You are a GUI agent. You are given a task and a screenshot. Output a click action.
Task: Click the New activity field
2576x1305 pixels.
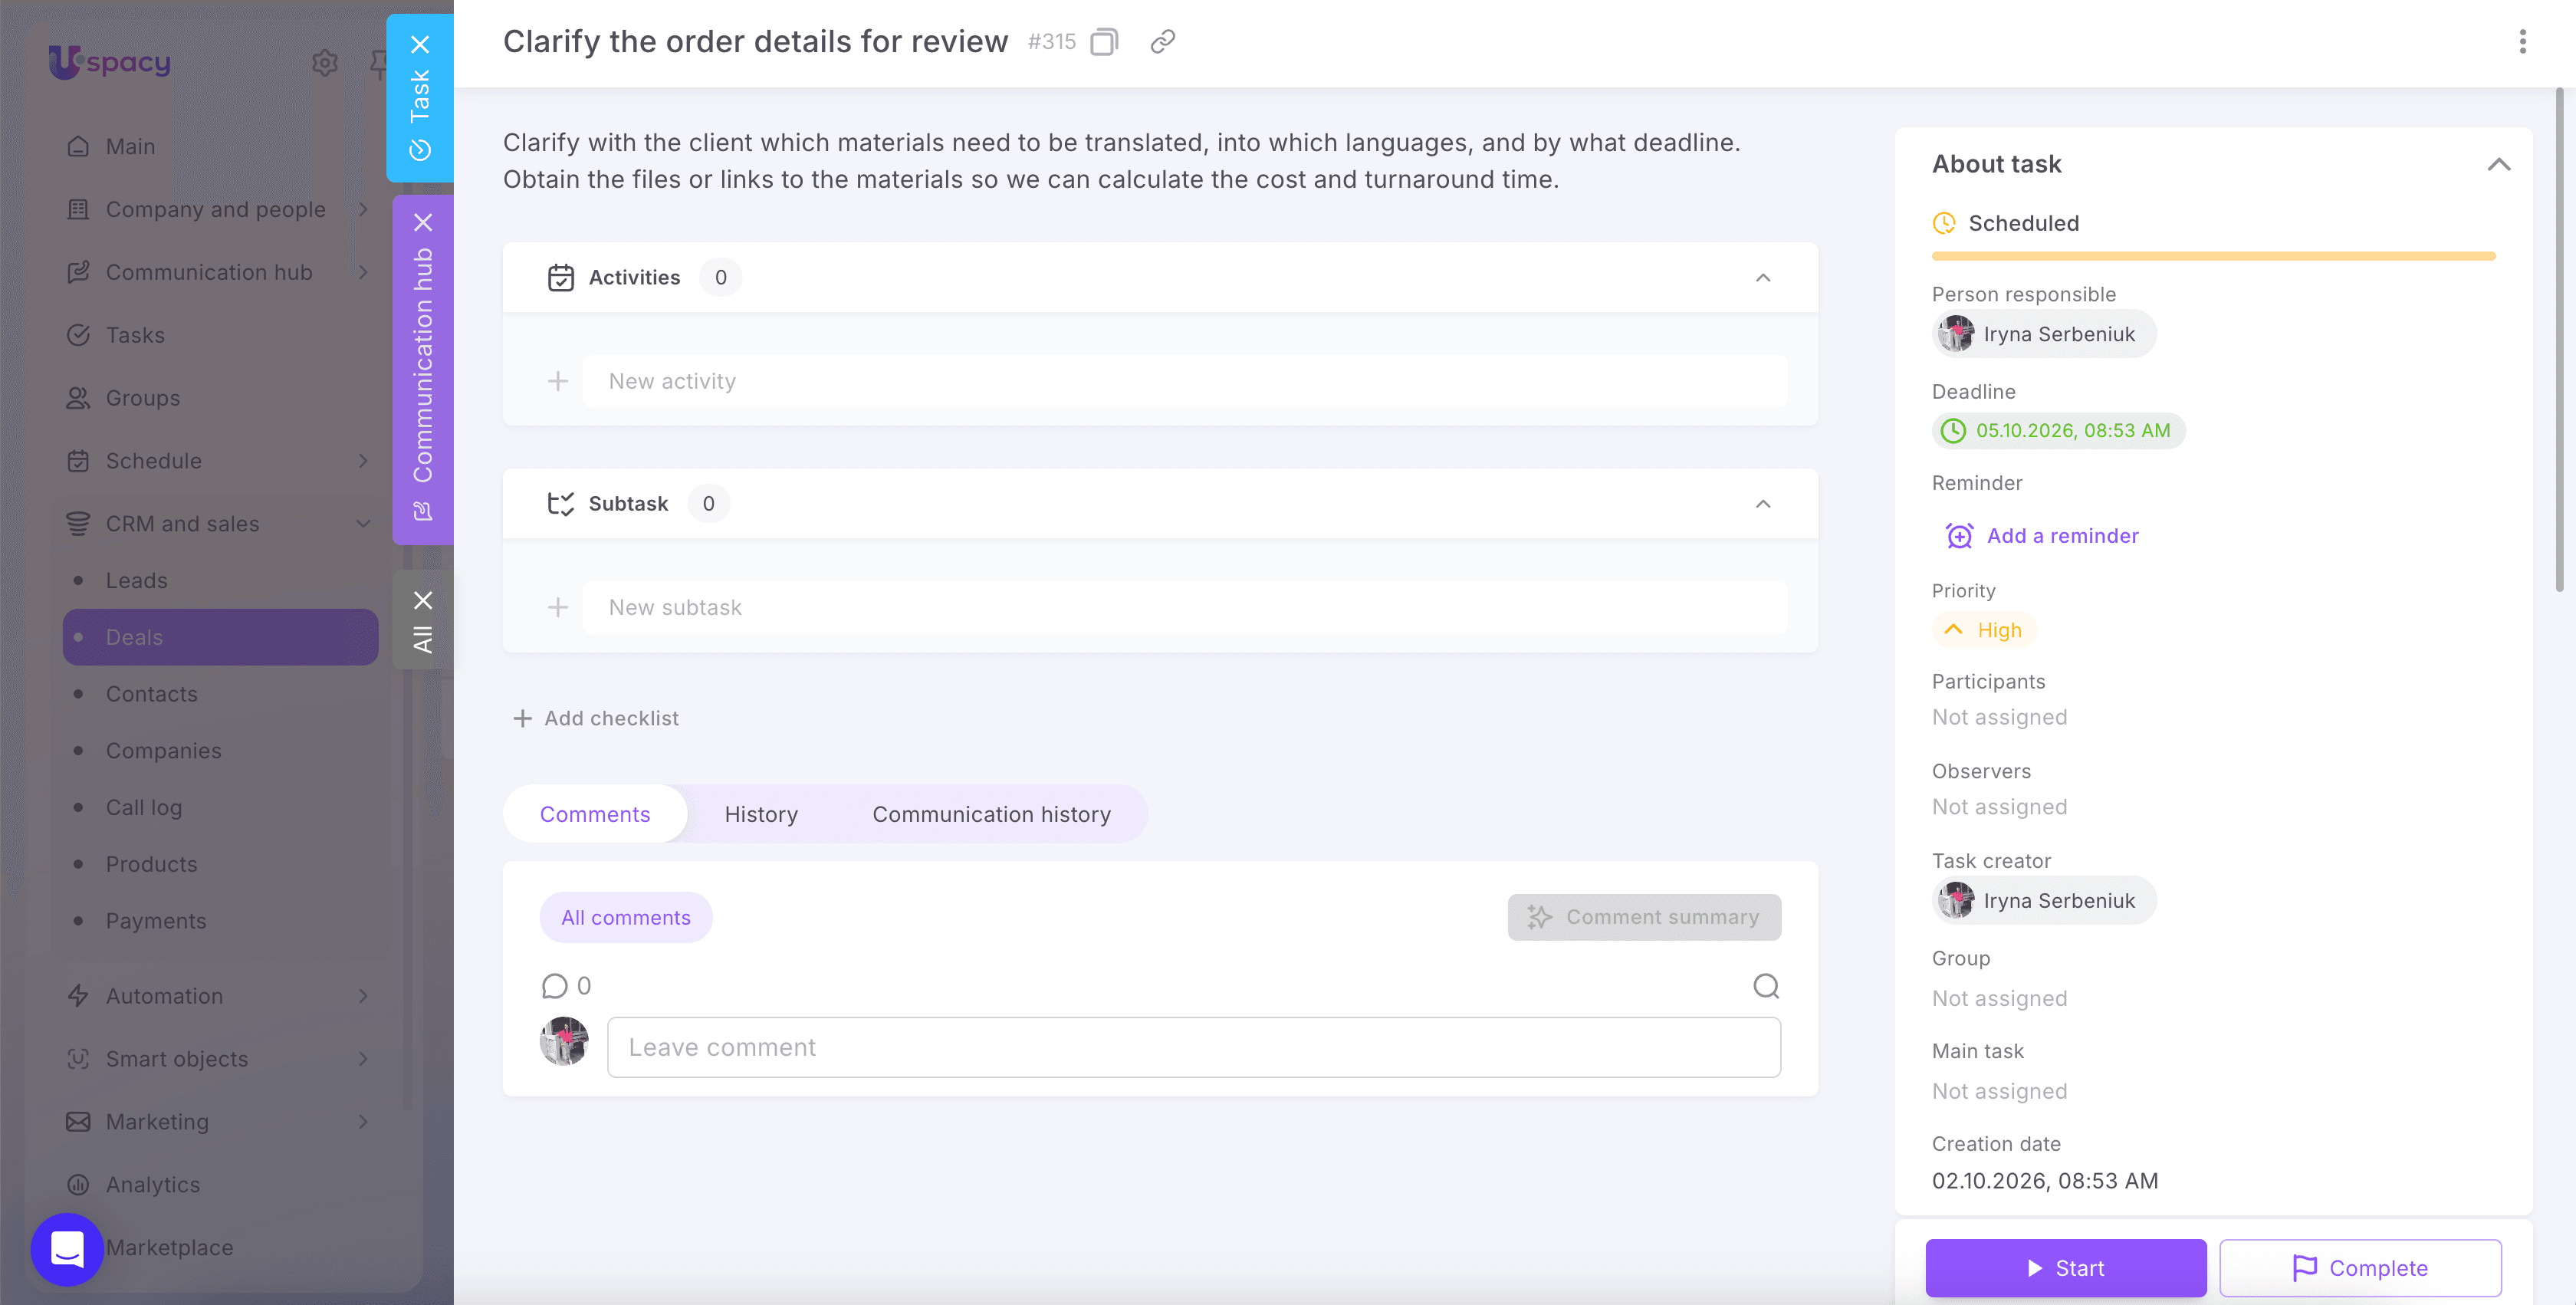pyautogui.click(x=1184, y=381)
